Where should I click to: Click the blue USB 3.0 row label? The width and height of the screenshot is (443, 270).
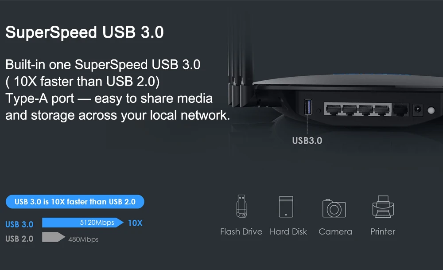(x=19, y=224)
